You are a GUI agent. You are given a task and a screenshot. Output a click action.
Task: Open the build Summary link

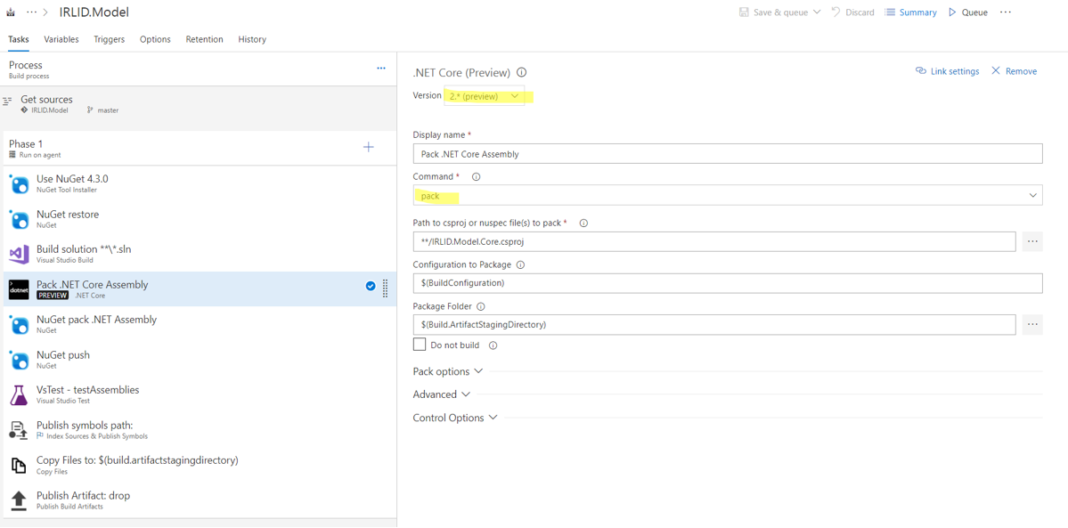(x=910, y=12)
